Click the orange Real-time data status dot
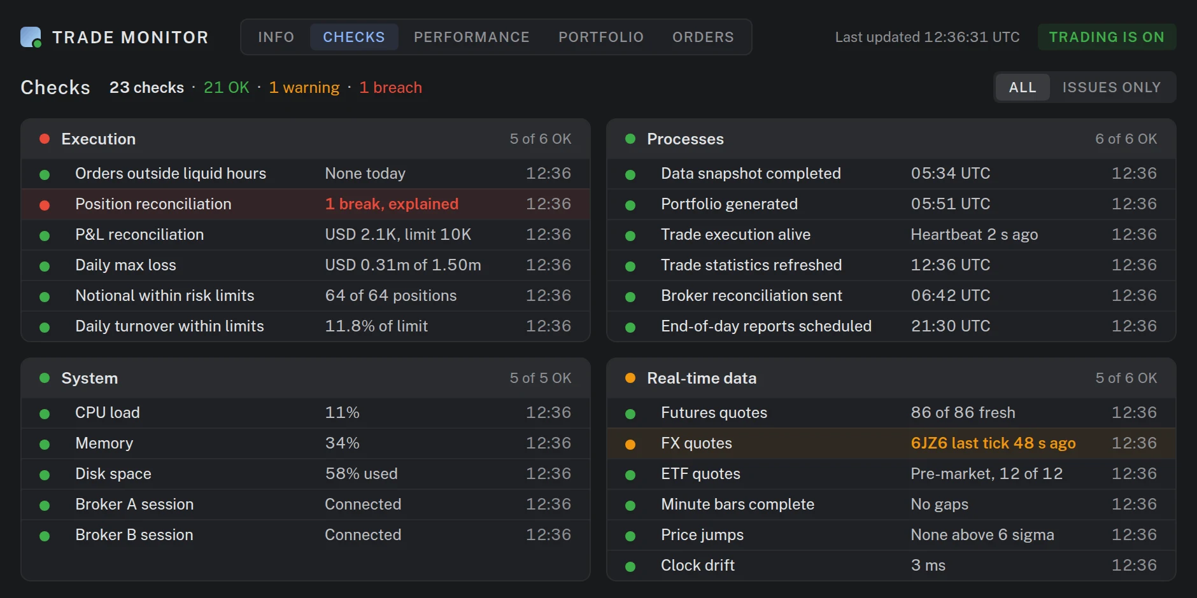Screen dimensions: 1197x598 (x=630, y=378)
